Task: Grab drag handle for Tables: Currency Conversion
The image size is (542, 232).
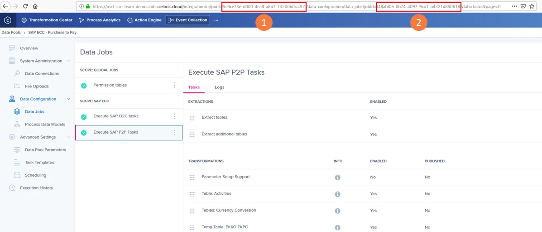Action: pyautogui.click(x=192, y=211)
